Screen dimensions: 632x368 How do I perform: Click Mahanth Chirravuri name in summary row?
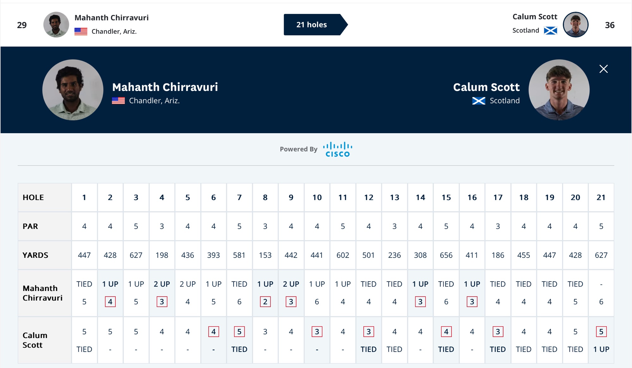[x=112, y=18]
